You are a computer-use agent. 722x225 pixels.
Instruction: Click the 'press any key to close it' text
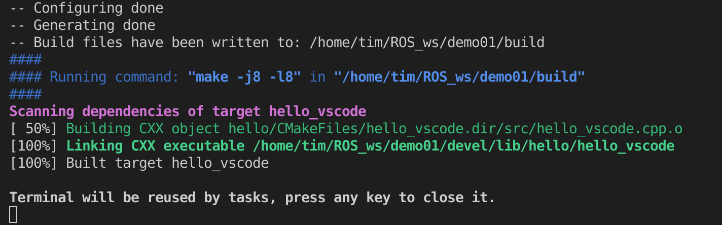pyautogui.click(x=390, y=197)
